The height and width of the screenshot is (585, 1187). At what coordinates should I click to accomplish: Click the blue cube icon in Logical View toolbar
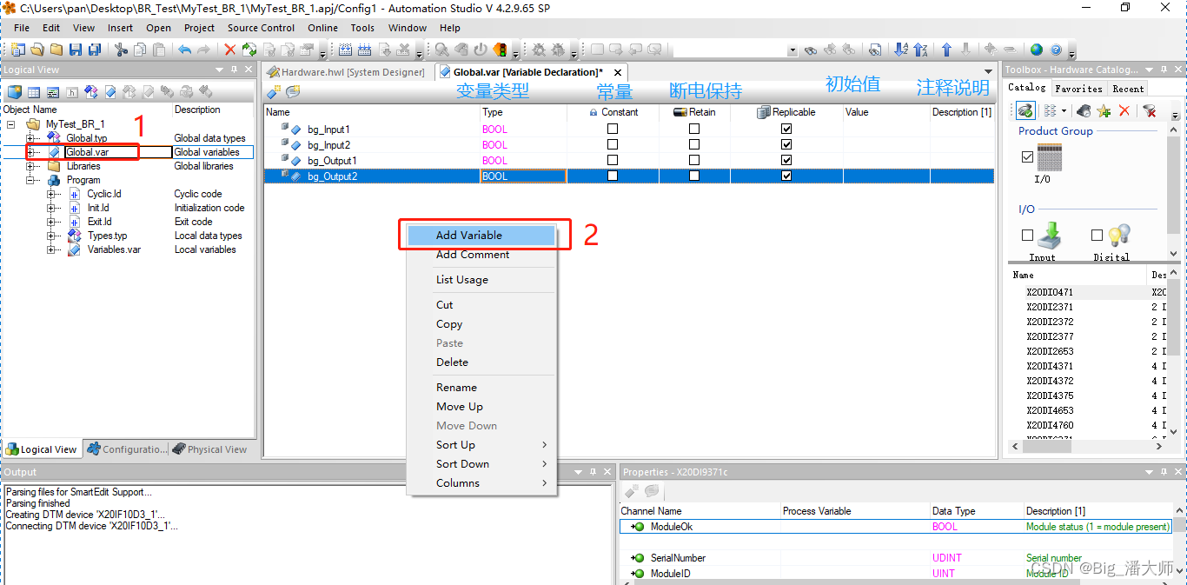[15, 91]
